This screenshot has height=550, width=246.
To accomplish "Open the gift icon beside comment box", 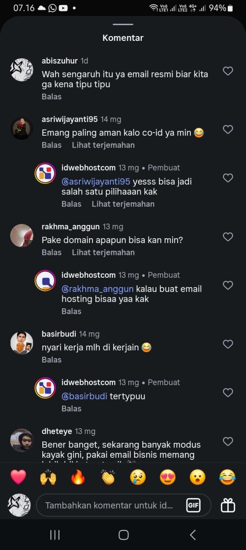I will tap(228, 506).
